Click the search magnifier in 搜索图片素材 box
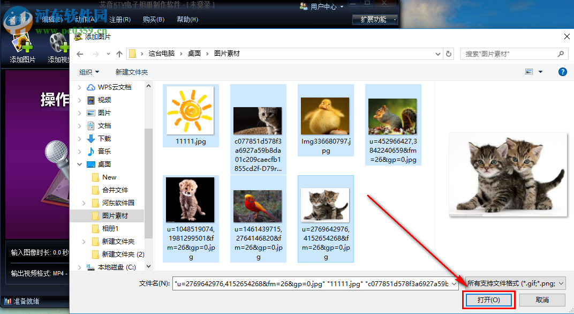Viewport: 574px width, 314px height. (x=561, y=54)
